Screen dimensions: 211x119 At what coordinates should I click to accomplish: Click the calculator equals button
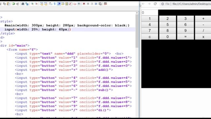185,37
